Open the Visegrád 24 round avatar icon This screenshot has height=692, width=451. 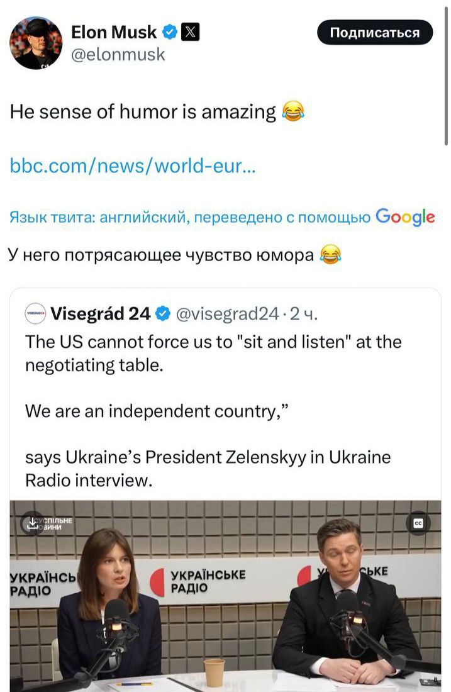tap(35, 313)
